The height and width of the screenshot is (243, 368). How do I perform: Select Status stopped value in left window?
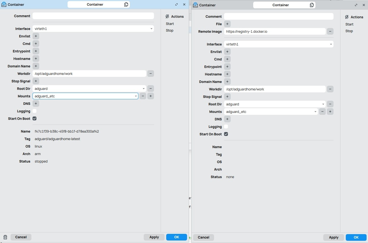[x=41, y=161]
